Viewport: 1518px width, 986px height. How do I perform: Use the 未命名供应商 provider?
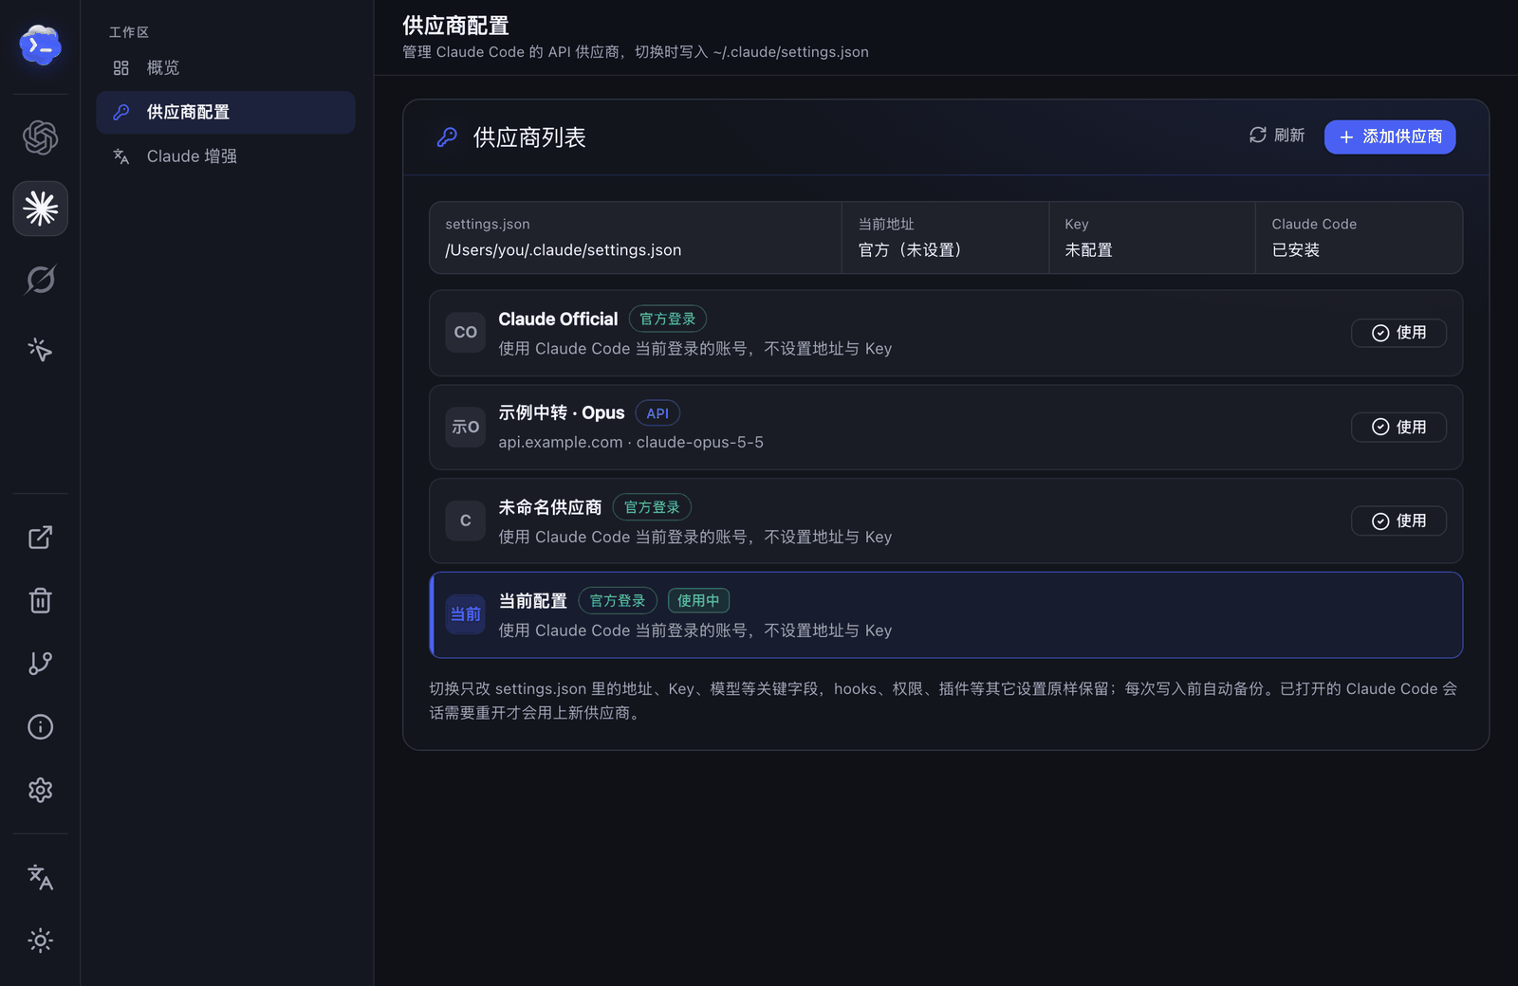tap(1398, 520)
